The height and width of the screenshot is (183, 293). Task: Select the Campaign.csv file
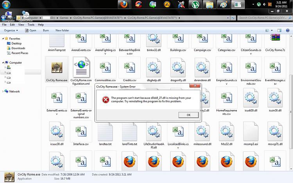click(x=202, y=43)
